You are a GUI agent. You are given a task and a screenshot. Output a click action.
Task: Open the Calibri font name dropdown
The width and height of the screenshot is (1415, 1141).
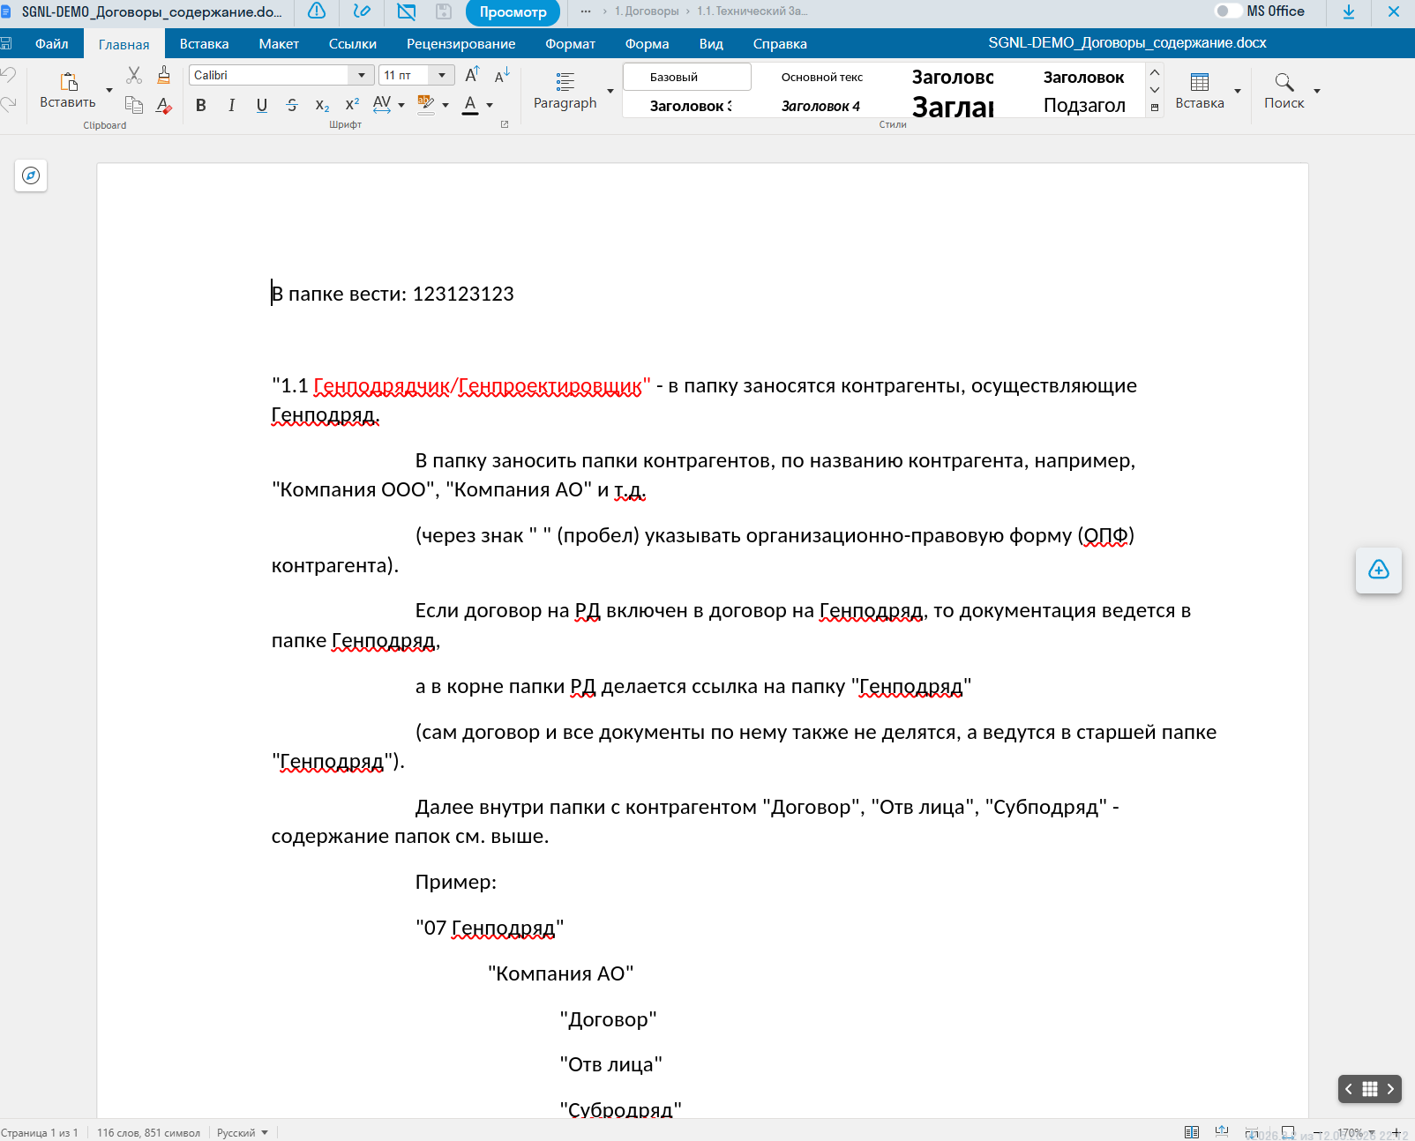[x=362, y=75]
